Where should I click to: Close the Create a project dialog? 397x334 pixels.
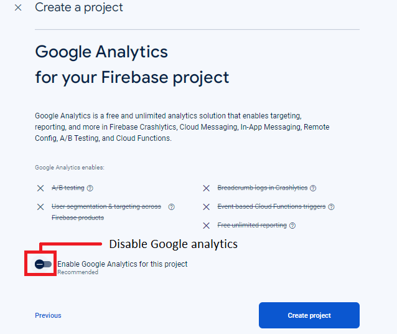coord(18,8)
